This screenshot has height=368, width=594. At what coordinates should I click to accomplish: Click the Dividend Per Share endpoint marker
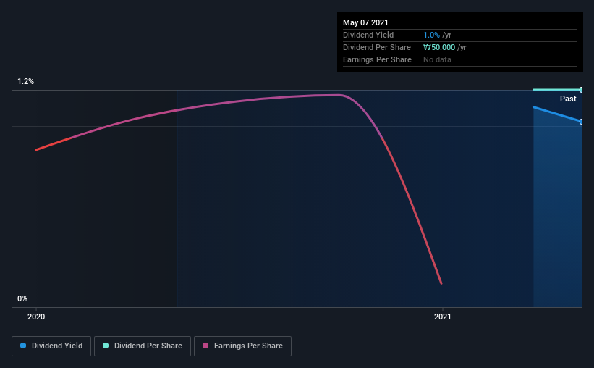[x=581, y=90]
